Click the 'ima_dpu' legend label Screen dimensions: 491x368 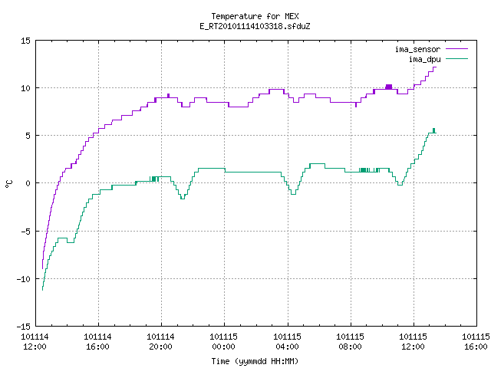[x=424, y=59]
